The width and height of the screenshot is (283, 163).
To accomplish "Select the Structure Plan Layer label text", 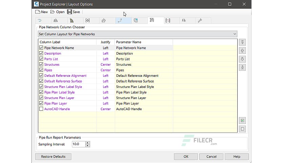I will pos(59,98).
